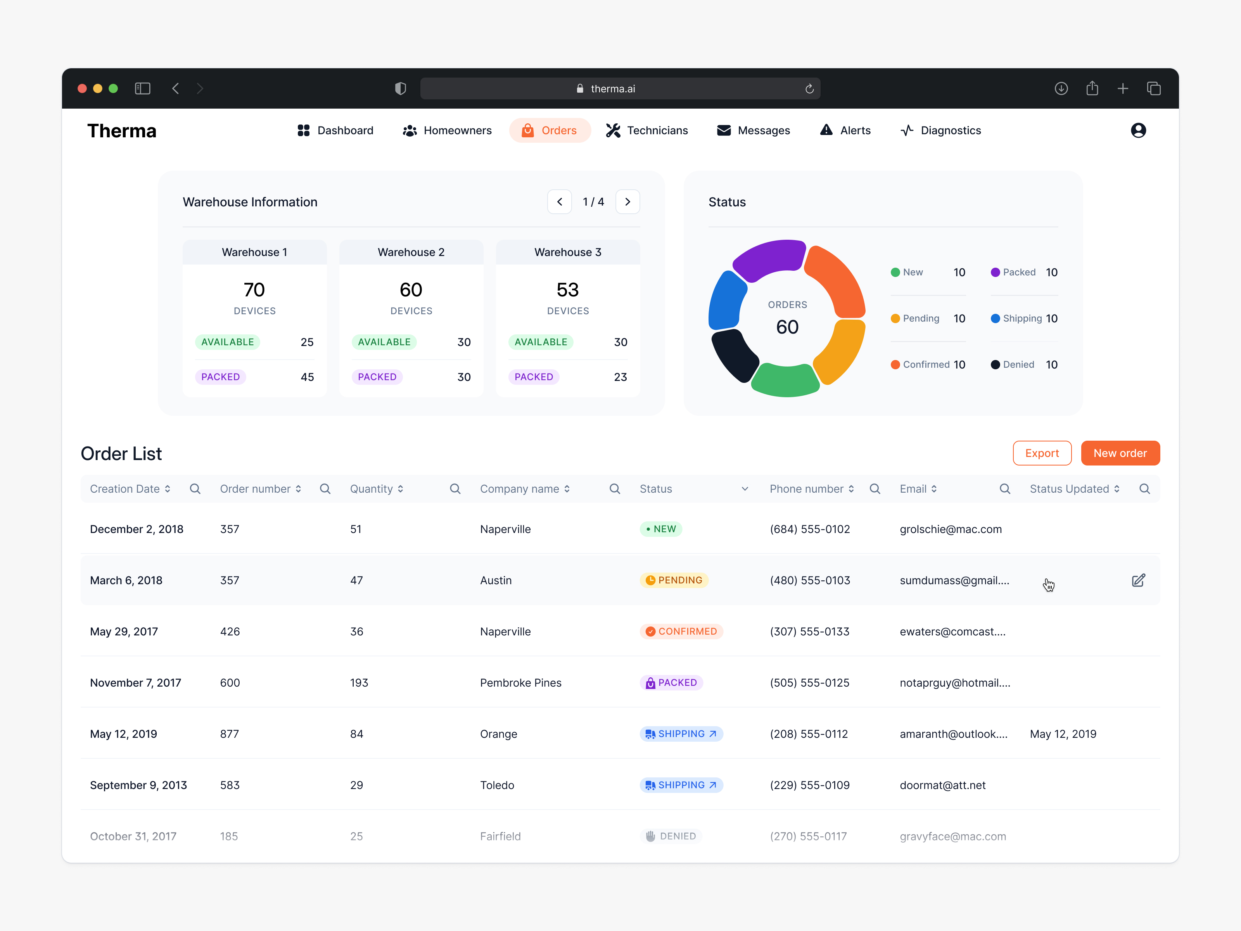Open search for Company name column

pos(614,489)
